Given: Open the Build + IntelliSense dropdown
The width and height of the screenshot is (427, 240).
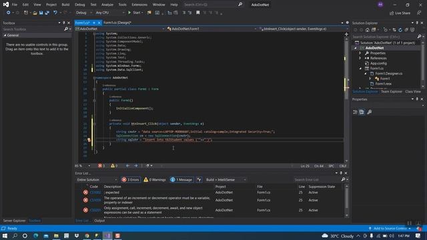Looking at the screenshot, I should pos(226,179).
